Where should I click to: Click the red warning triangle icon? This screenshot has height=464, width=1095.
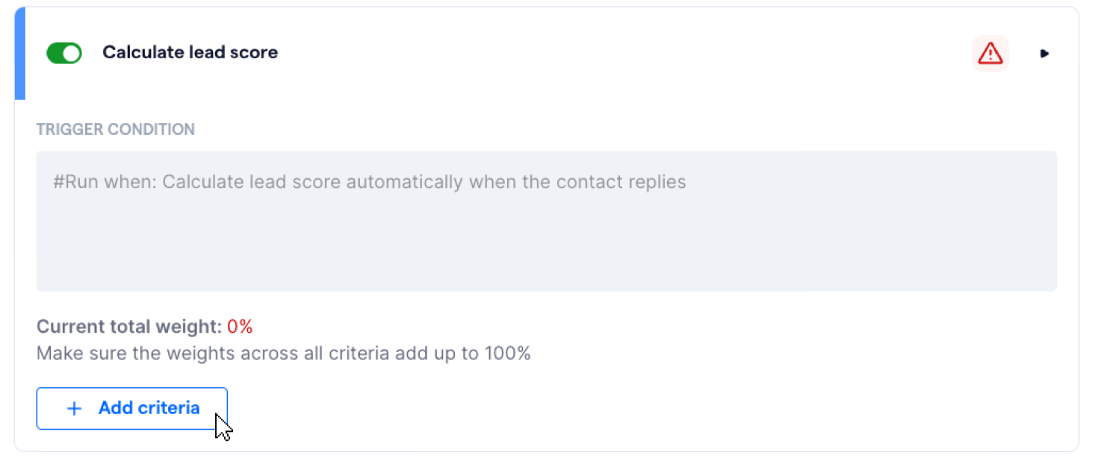990,54
